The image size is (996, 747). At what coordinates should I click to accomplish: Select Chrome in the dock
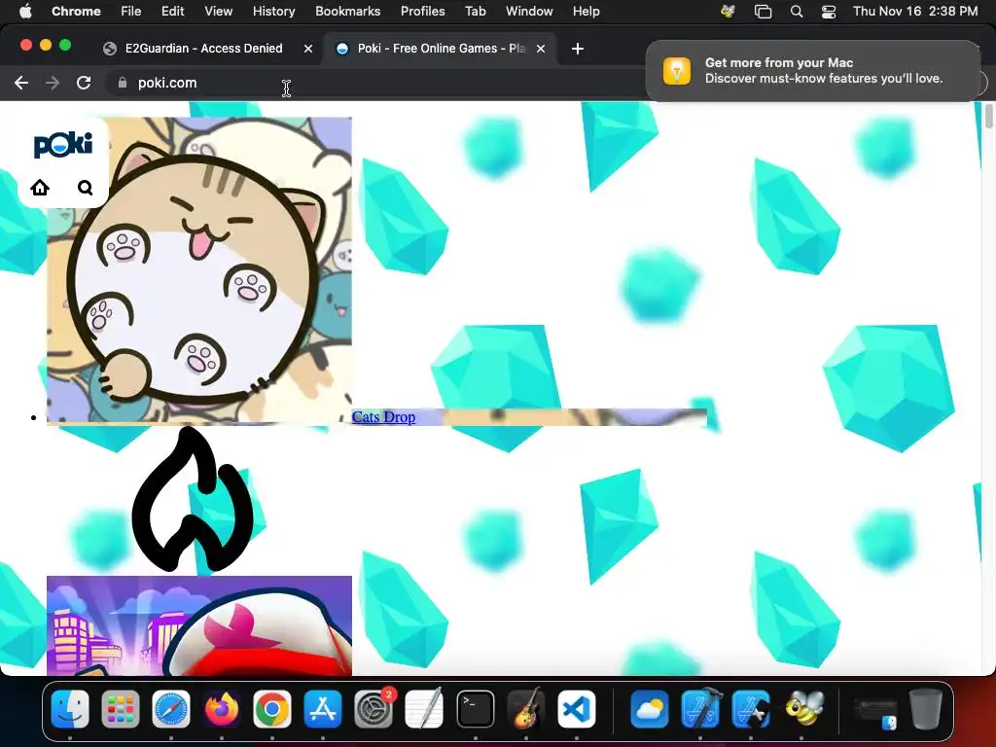tap(272, 709)
